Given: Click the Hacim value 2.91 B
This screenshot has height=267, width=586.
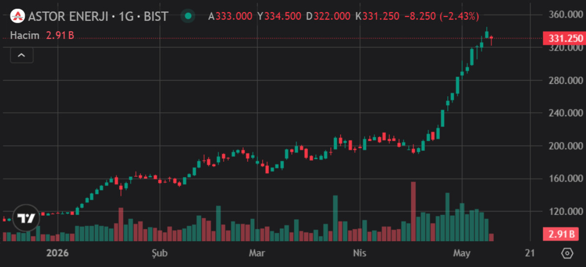Looking at the screenshot, I should click(x=60, y=36).
